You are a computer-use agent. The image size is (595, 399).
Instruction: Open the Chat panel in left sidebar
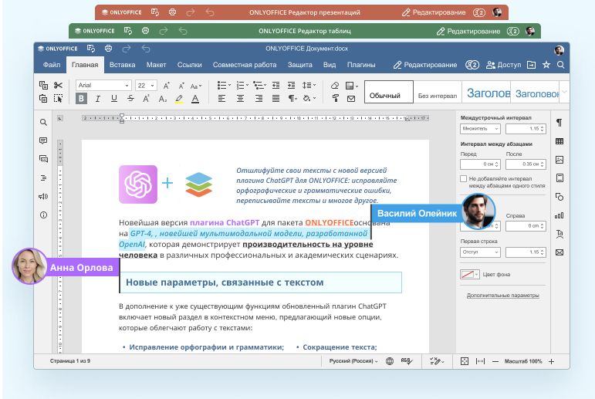pyautogui.click(x=43, y=159)
